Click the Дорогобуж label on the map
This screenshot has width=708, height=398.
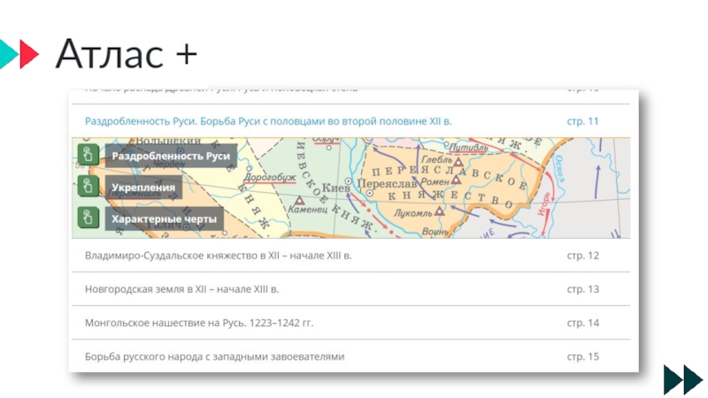[x=270, y=177]
